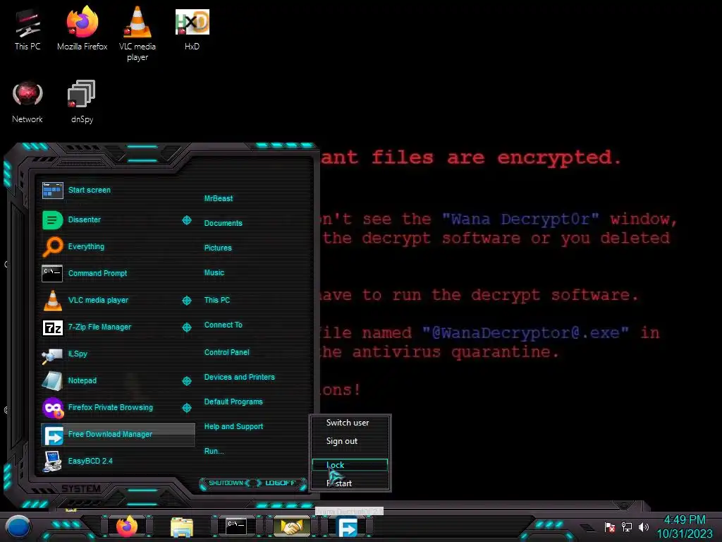The image size is (722, 542).
Task: Select Connect To in start menu
Action: coord(223,325)
